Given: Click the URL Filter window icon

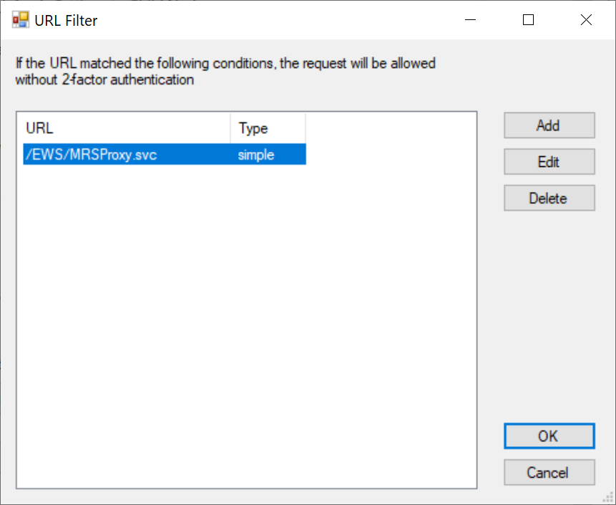Looking at the screenshot, I should coord(21,20).
